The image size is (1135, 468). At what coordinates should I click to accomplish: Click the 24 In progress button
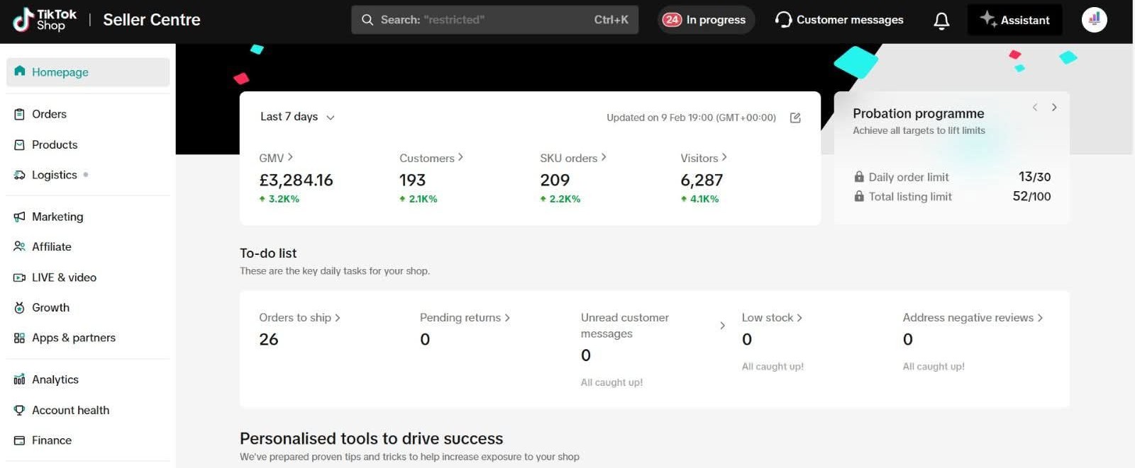click(704, 20)
